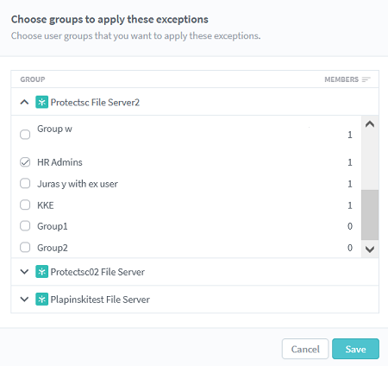Collapse the Protectsc File Server2 group
The height and width of the screenshot is (366, 388).
pos(24,102)
